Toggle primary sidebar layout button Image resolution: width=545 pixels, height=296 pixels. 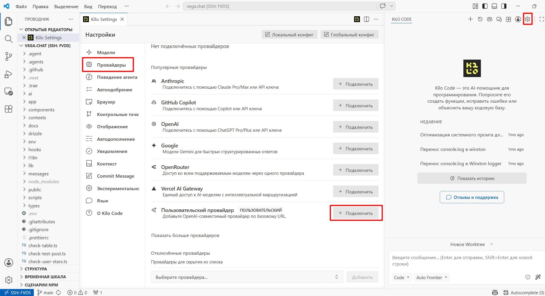(485, 6)
